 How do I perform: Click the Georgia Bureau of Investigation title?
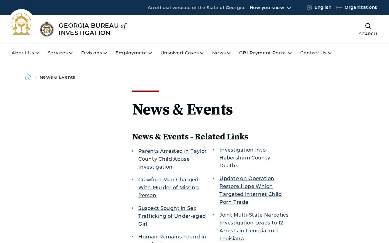pyautogui.click(x=92, y=29)
